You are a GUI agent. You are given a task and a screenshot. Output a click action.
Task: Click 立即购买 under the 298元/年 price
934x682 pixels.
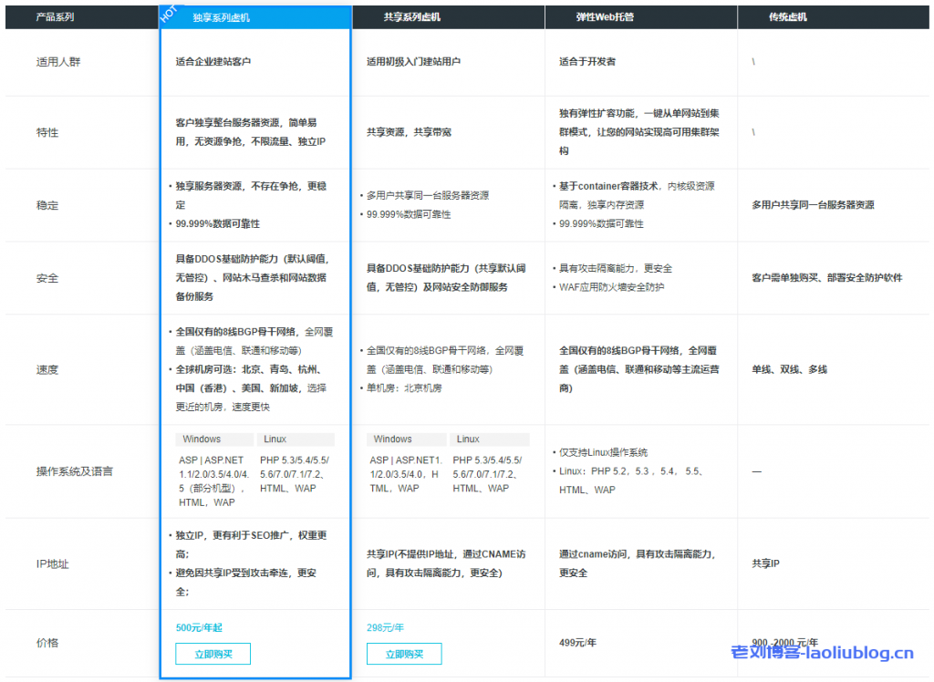click(404, 654)
